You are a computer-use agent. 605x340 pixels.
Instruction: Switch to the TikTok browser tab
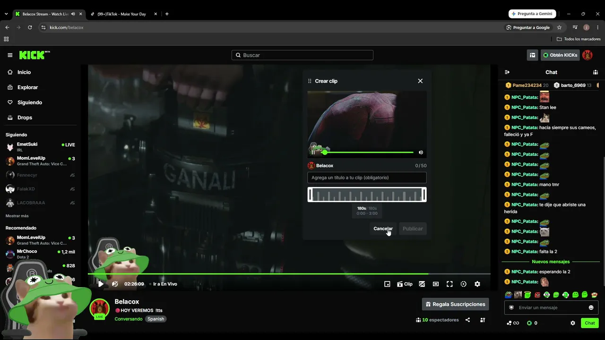(x=124, y=14)
